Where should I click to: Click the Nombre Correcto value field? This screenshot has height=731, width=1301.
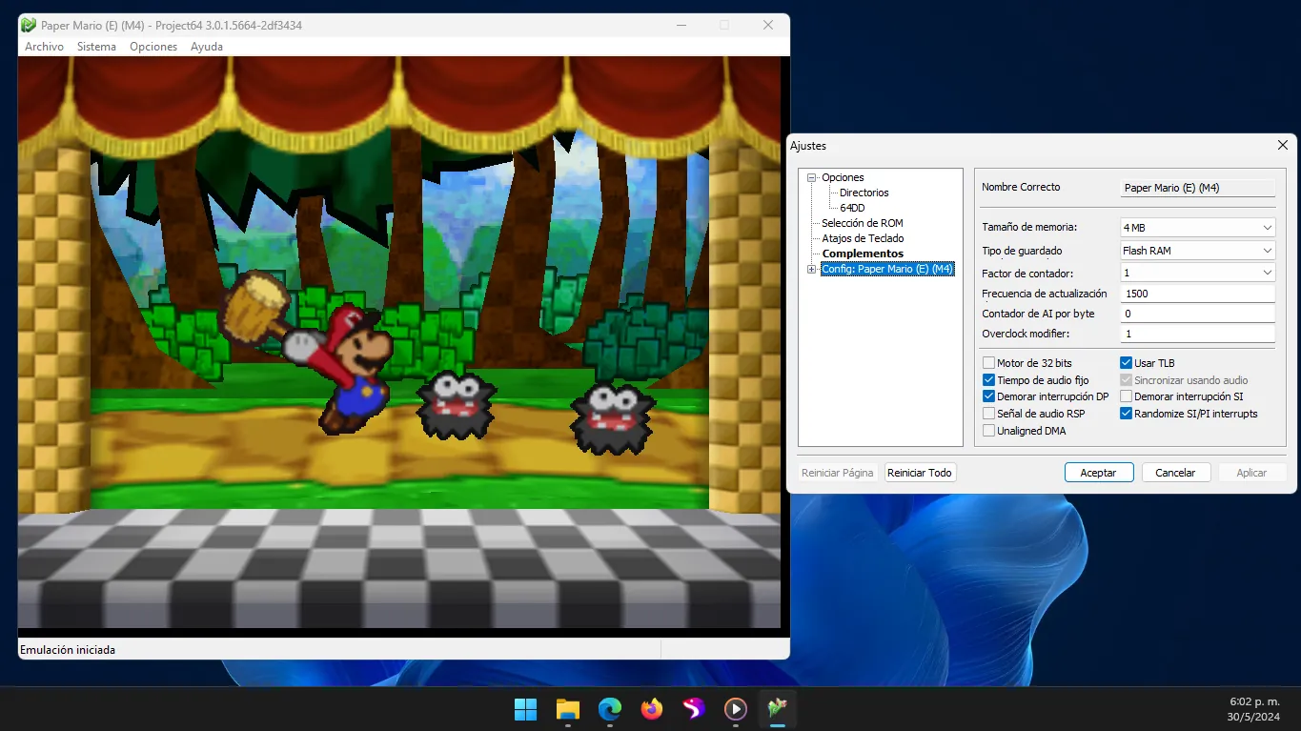click(1197, 188)
